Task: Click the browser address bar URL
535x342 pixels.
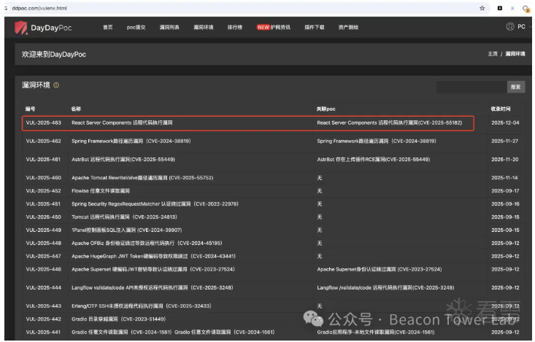Action: coord(39,8)
